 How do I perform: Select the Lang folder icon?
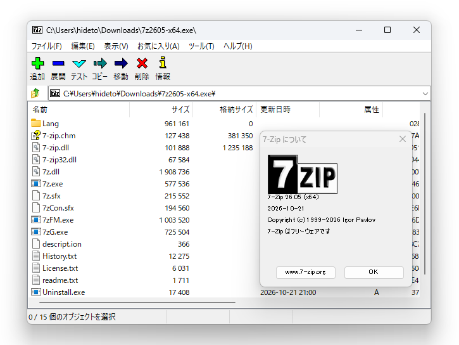[35, 123]
